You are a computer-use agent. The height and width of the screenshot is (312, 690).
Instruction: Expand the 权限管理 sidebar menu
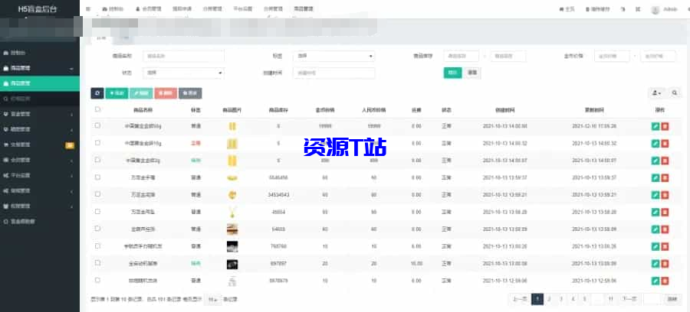[x=40, y=206]
